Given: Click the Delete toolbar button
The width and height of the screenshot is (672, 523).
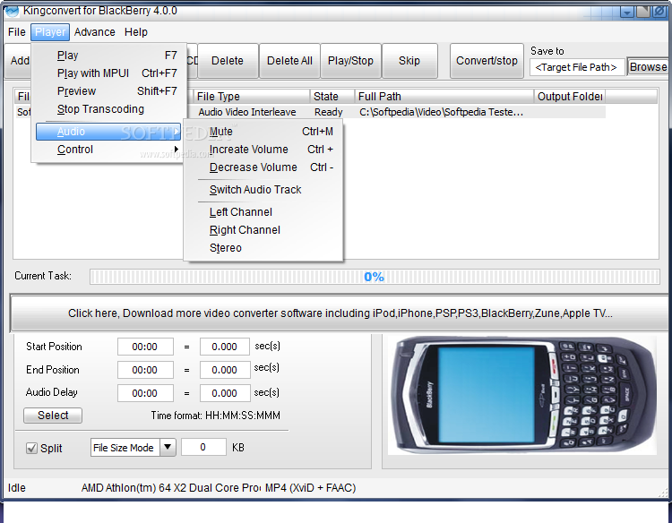Looking at the screenshot, I should click(228, 61).
